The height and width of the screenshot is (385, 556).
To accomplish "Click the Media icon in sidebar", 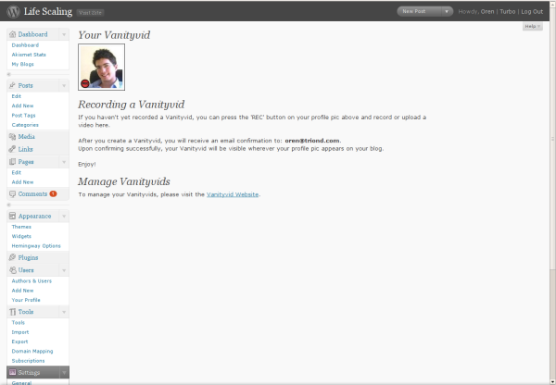I will coord(12,136).
